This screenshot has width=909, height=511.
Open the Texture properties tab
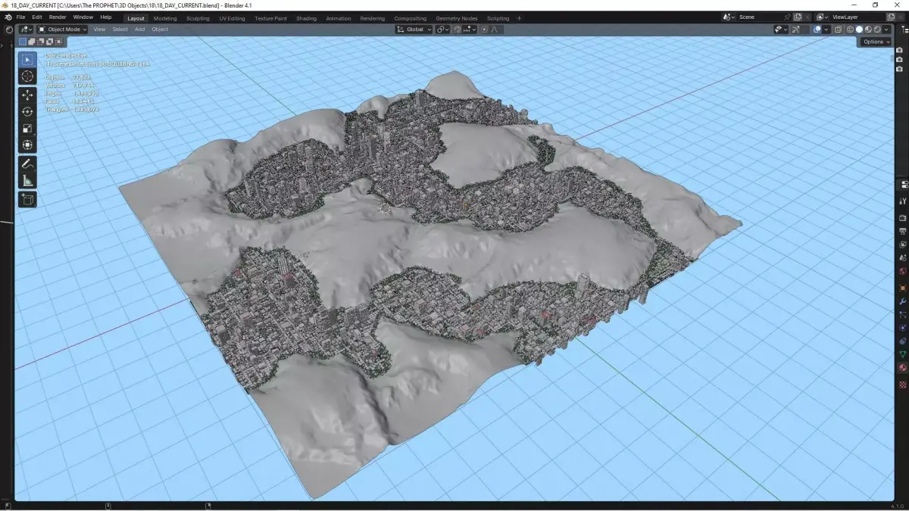pos(903,385)
